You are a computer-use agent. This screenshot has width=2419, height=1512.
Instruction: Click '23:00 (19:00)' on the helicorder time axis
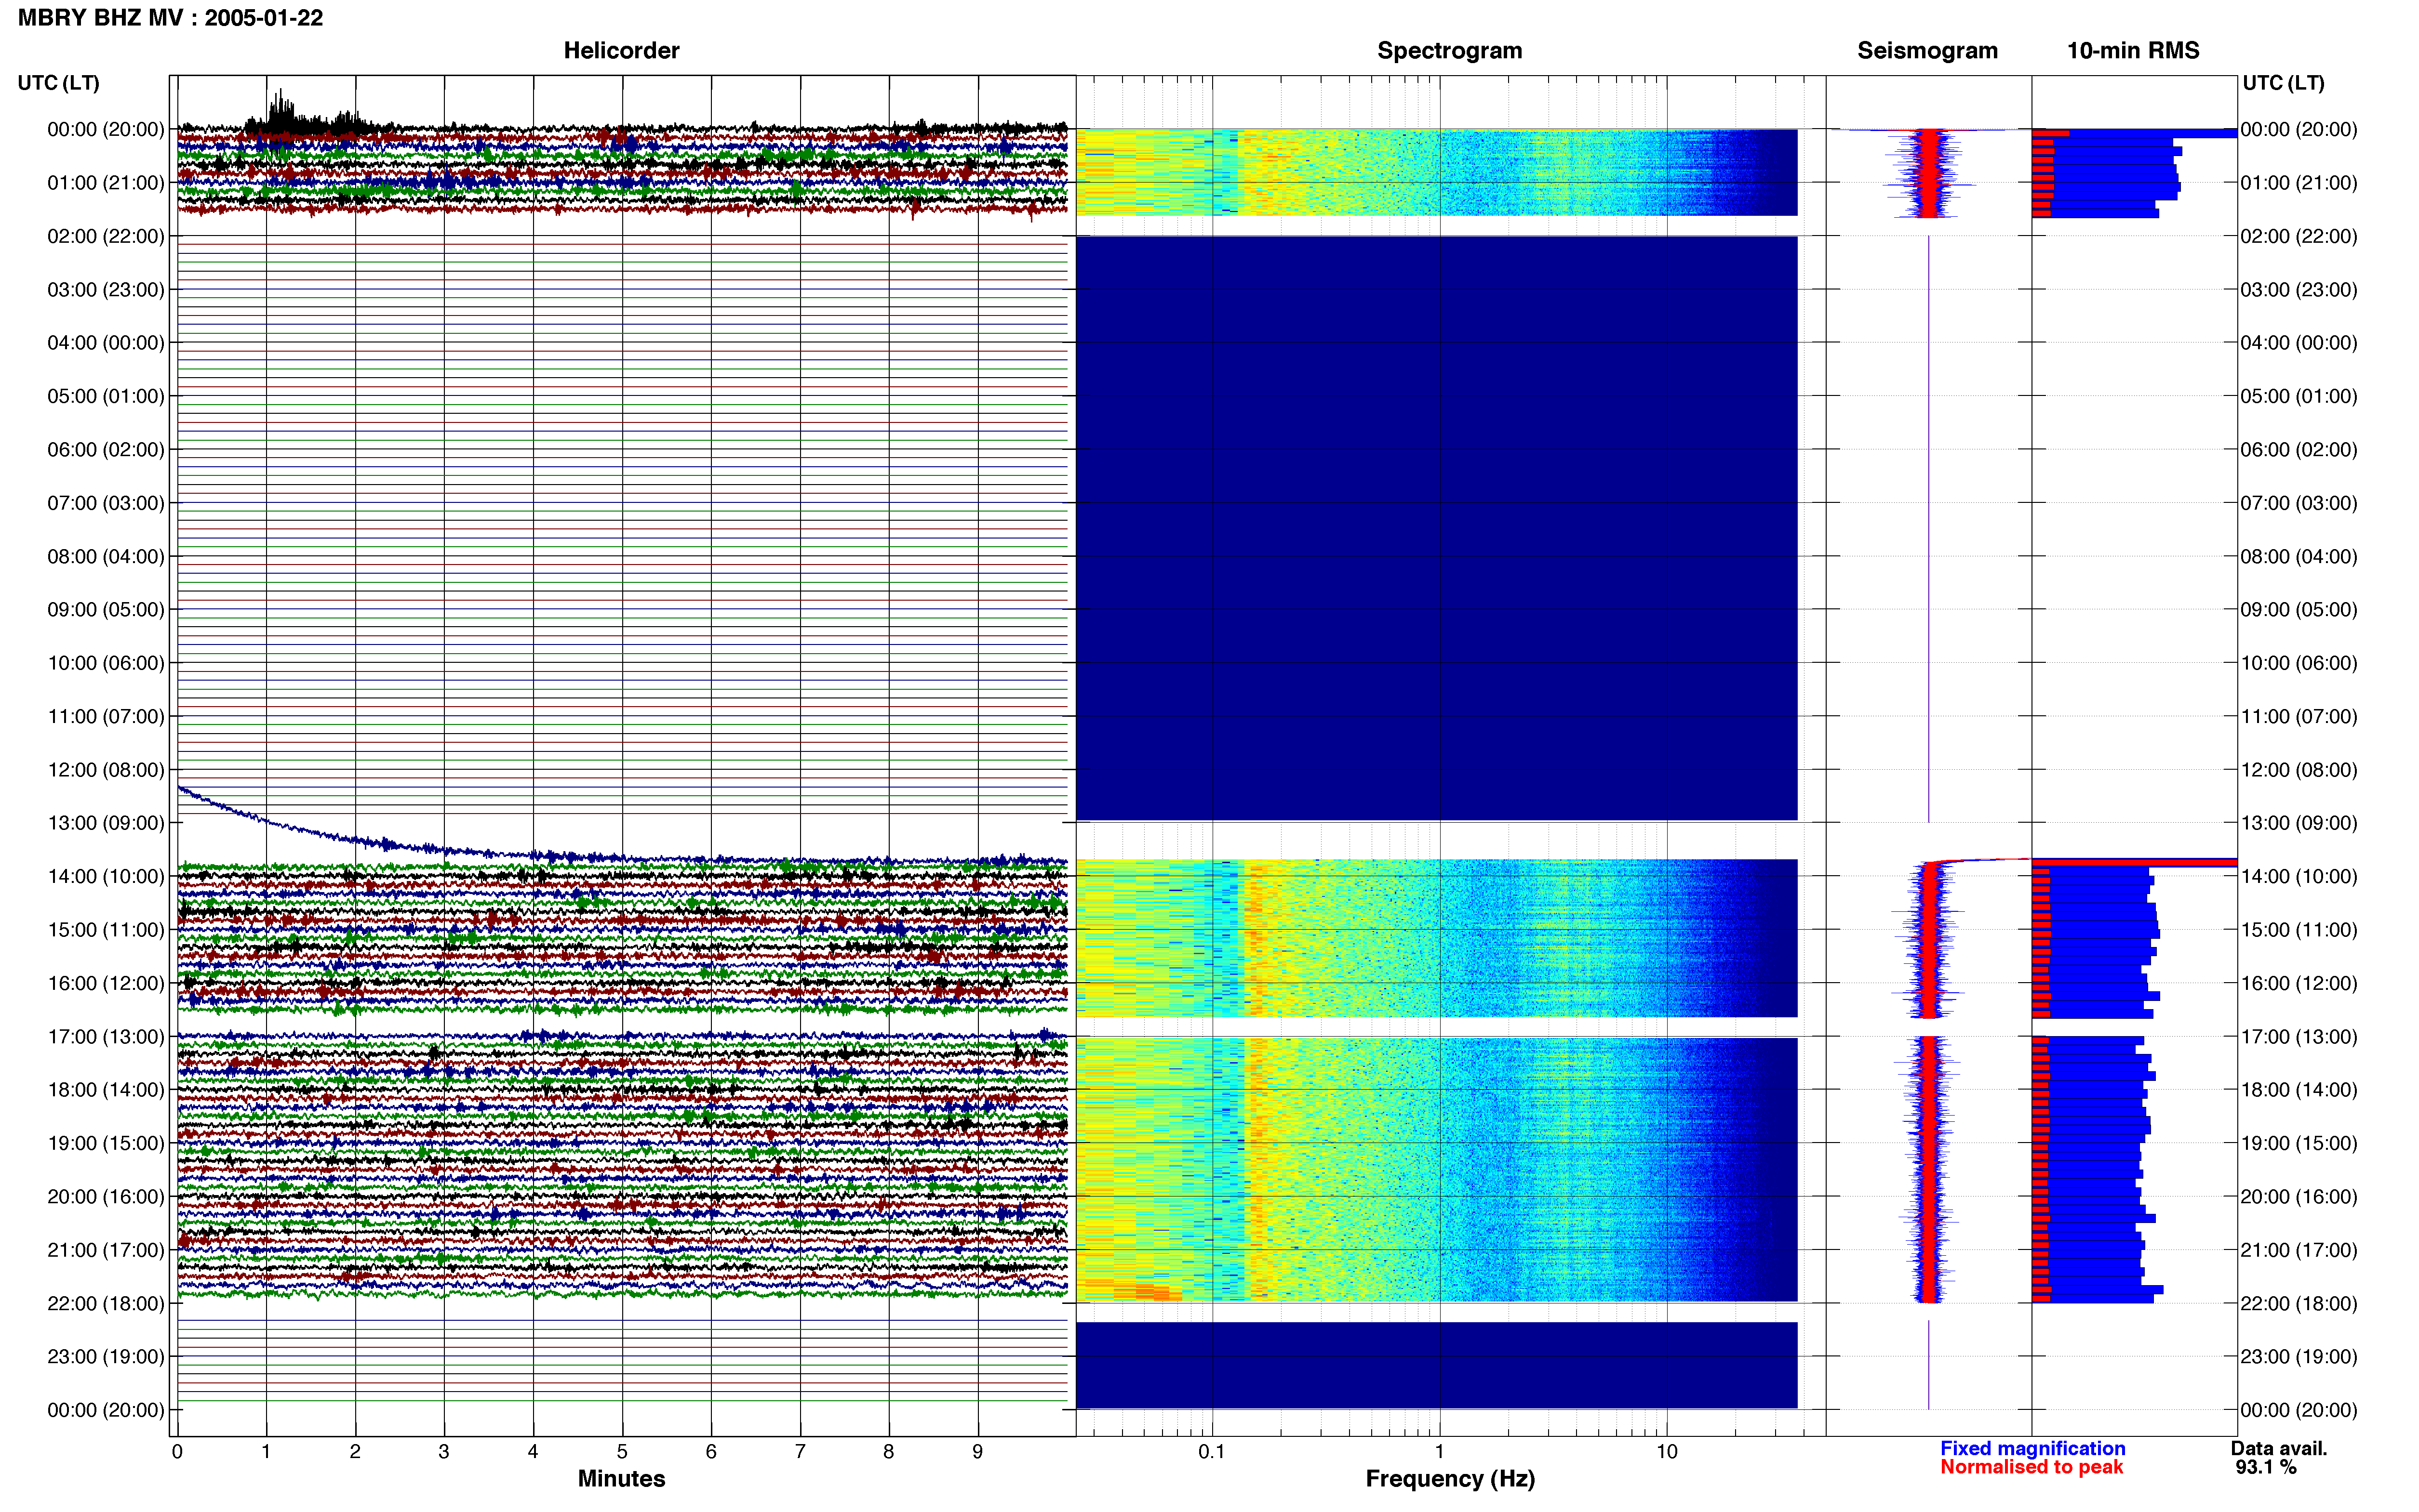[106, 1356]
